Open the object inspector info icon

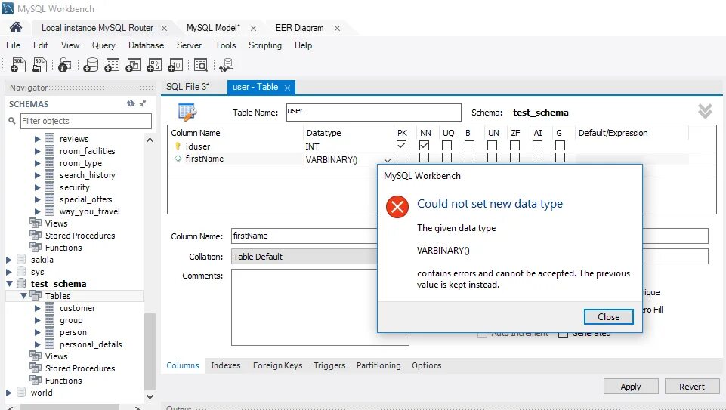65,65
